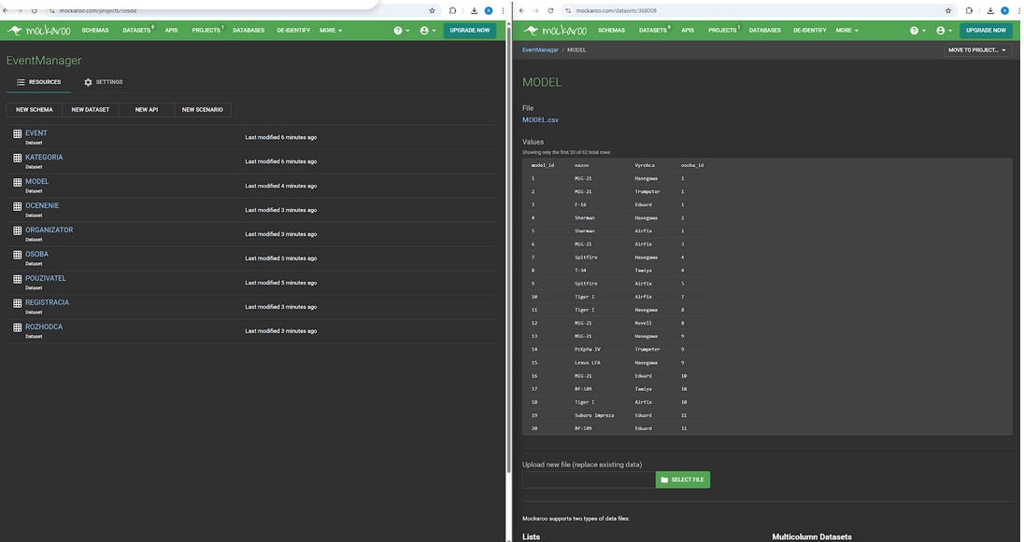Open the account dropdown in the EventManager window
The image size is (1024, 542).
tap(429, 31)
